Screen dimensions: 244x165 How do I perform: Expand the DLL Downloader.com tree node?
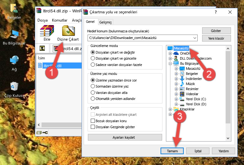[170, 58]
